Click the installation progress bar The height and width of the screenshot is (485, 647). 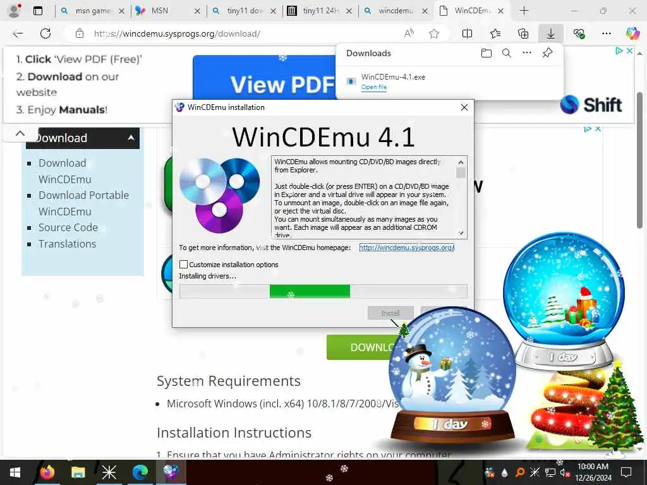tap(323, 291)
